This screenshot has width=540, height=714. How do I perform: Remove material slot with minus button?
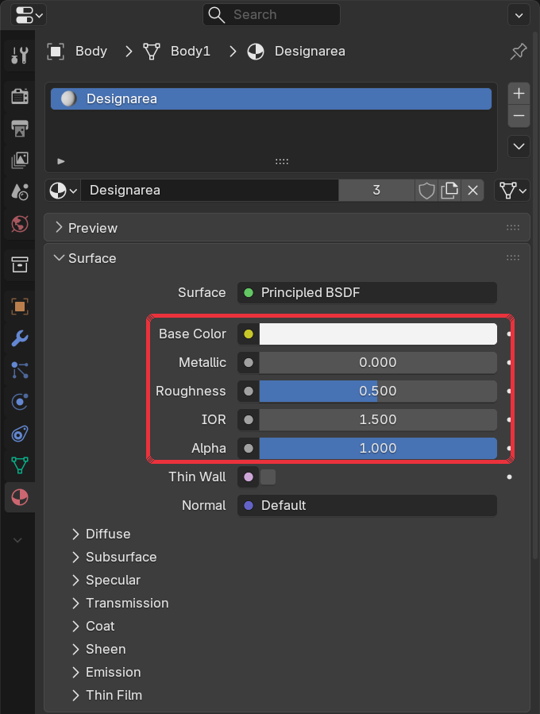tap(519, 116)
